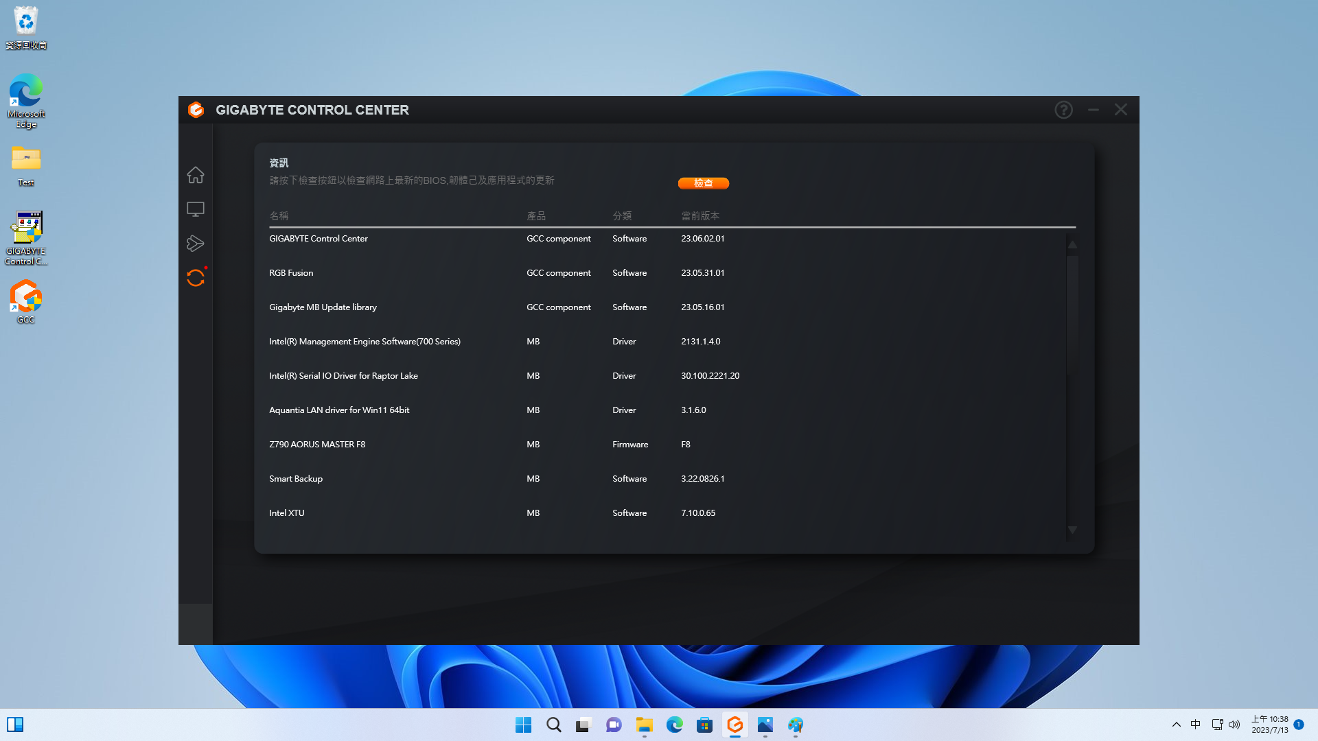Open Microsoft Edge from taskbar
This screenshot has width=1318, height=741.
coord(674,725)
